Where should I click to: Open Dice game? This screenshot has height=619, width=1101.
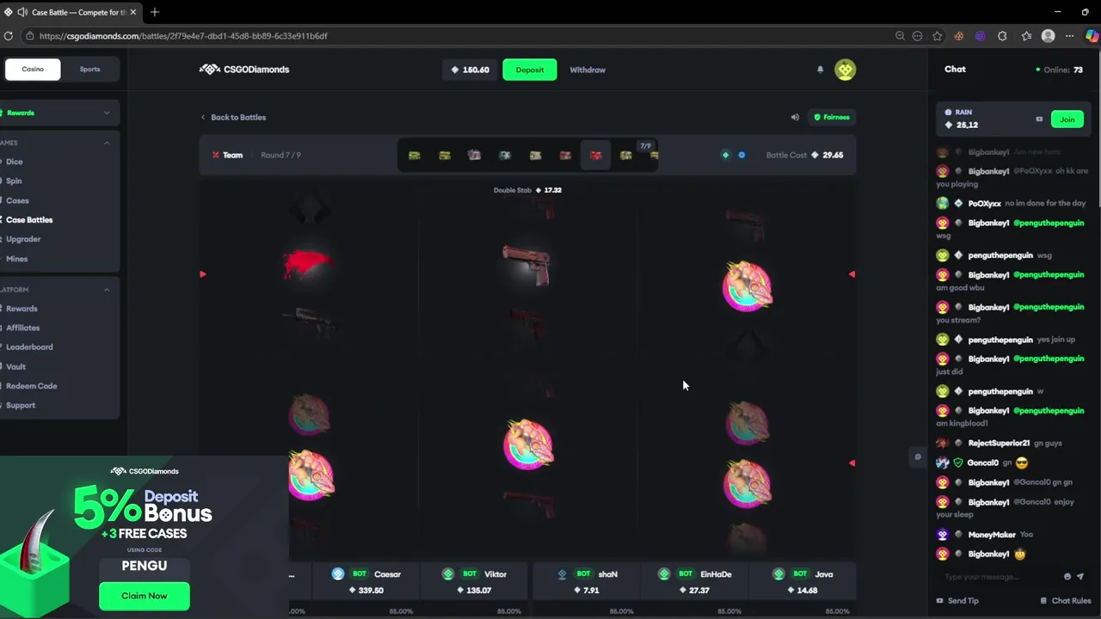point(15,162)
